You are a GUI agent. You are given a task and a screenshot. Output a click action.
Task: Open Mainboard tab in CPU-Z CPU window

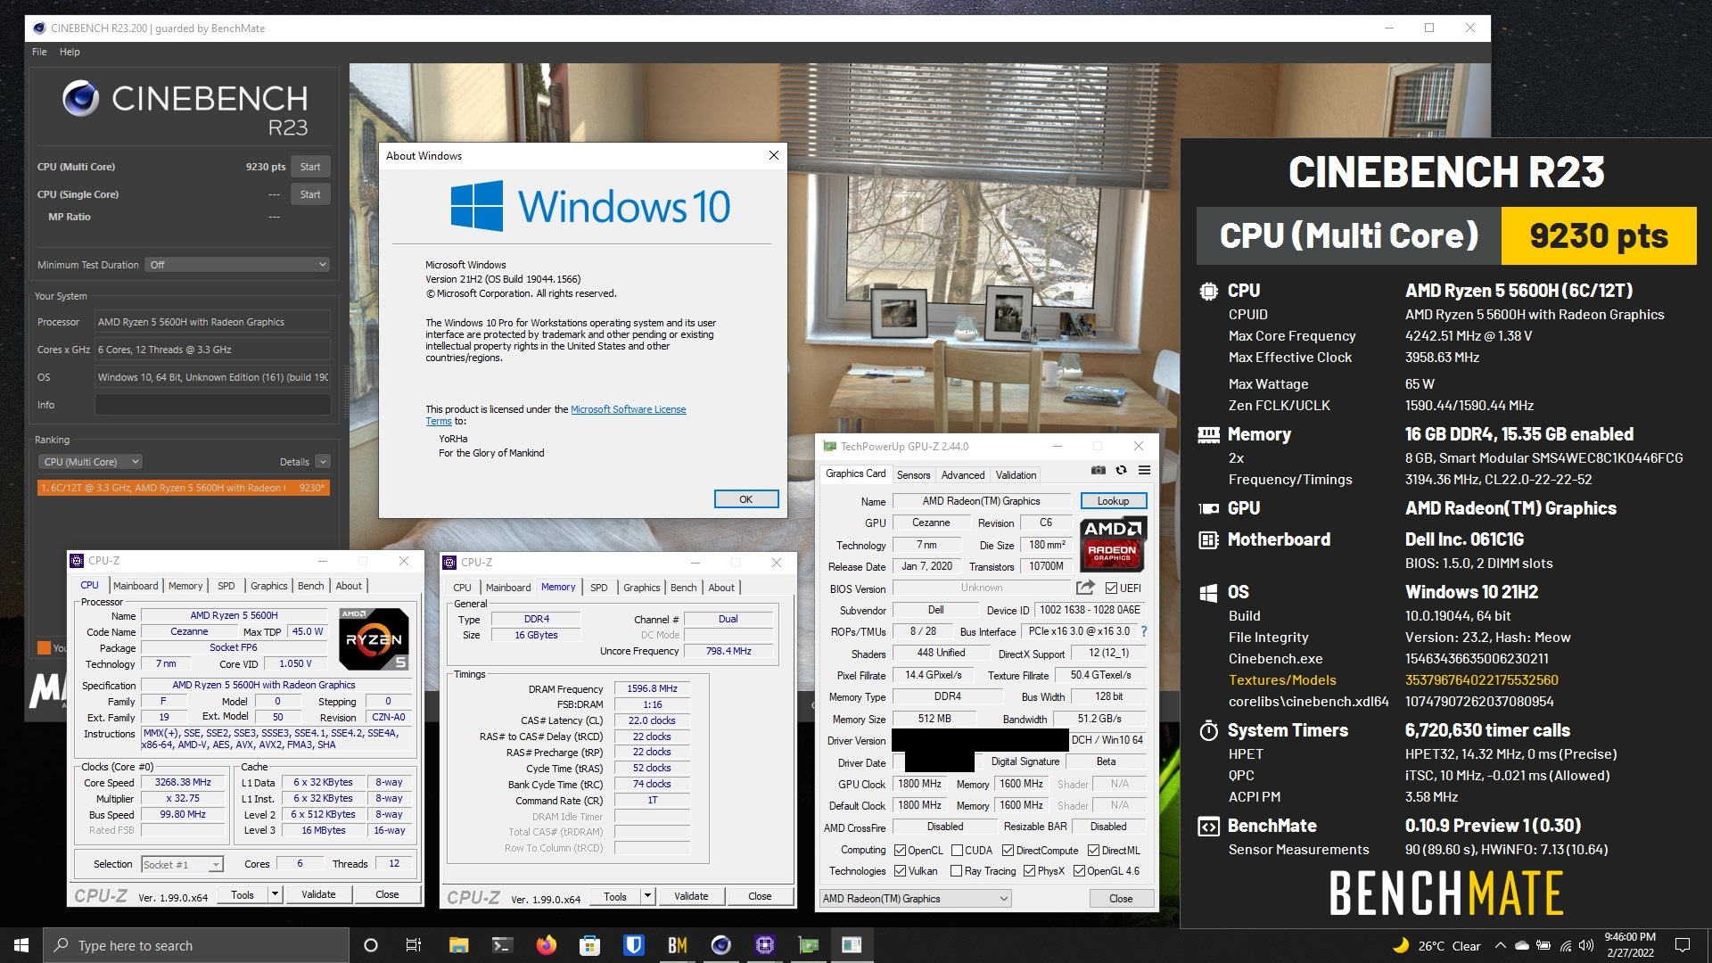click(x=136, y=586)
